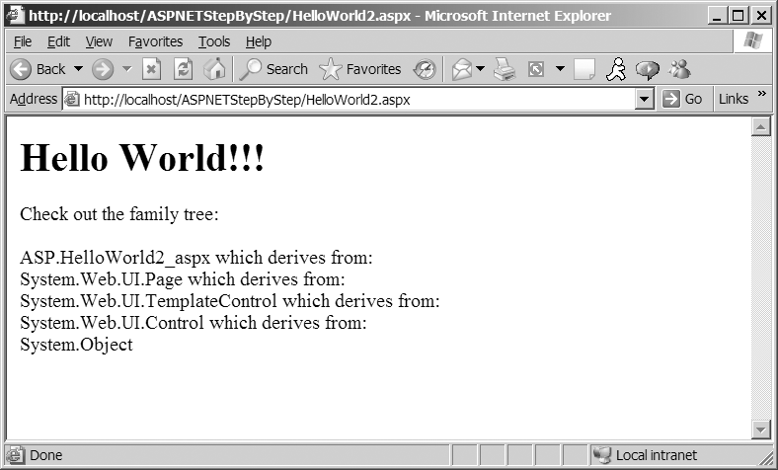Expand the Mail button dropdown arrow

tap(481, 69)
